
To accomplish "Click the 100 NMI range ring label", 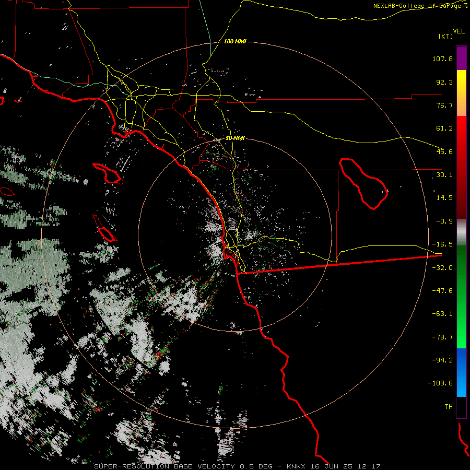I will point(235,41).
